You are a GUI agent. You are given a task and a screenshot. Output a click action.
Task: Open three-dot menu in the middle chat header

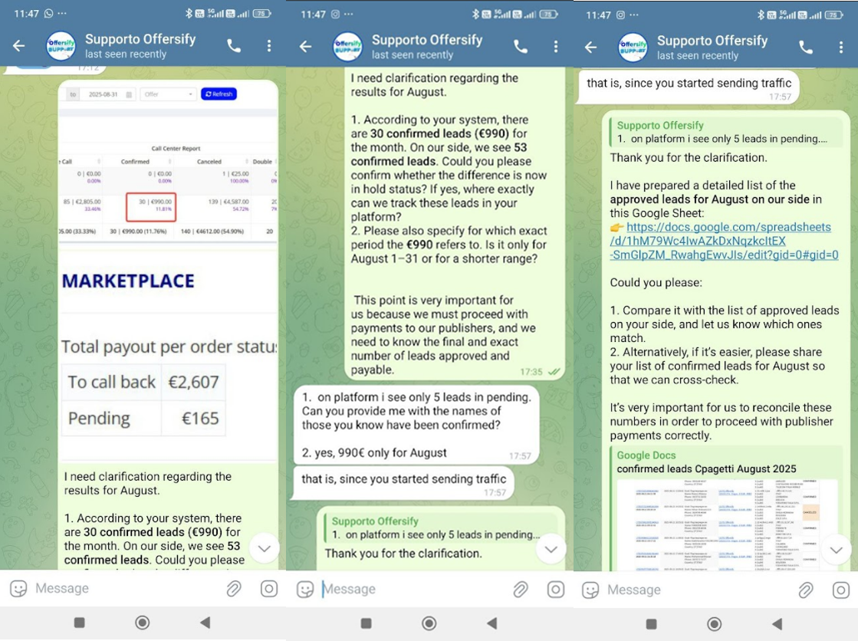click(x=556, y=47)
